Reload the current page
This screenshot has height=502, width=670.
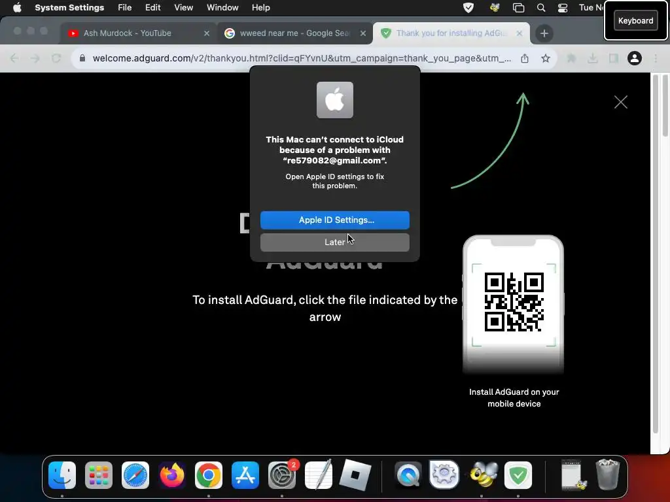(x=56, y=58)
